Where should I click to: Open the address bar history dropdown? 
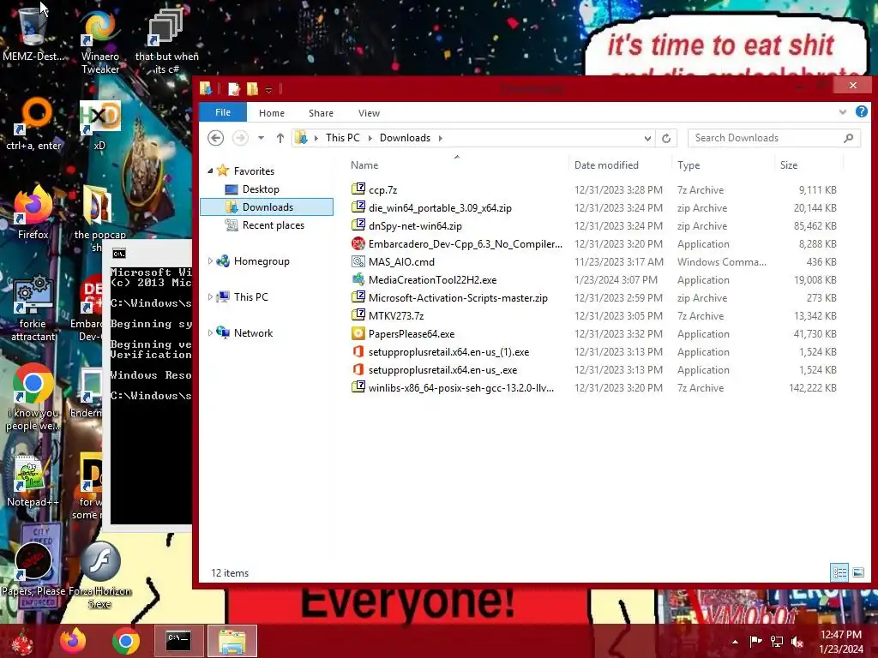(x=647, y=138)
